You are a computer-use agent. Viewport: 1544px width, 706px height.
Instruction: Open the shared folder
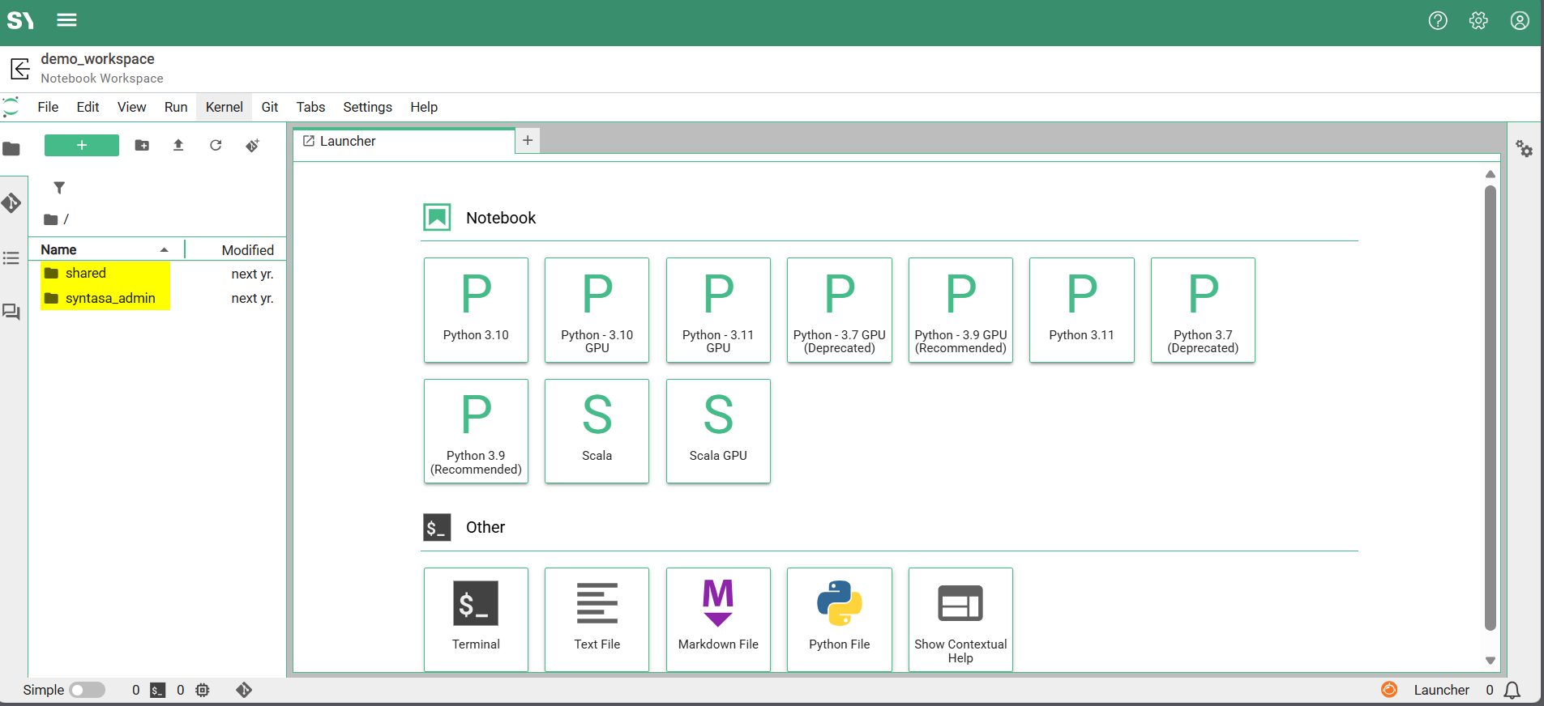(x=86, y=274)
